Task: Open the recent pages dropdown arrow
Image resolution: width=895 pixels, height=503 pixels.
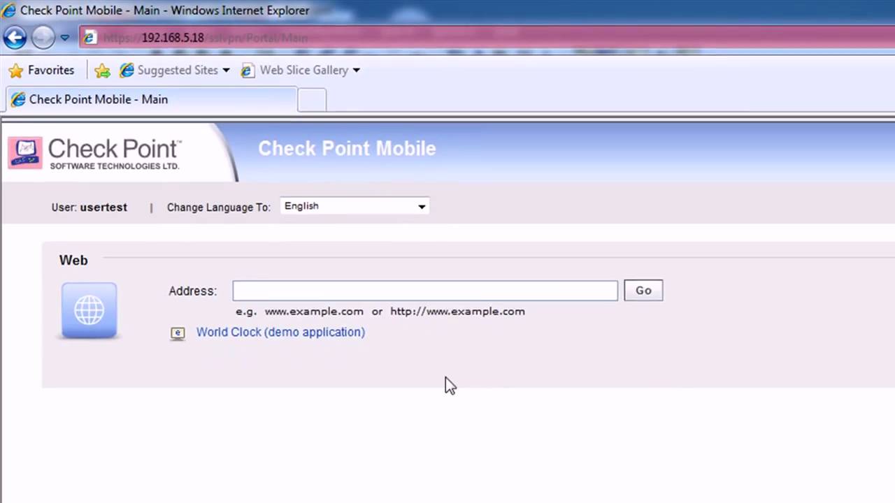Action: pos(64,38)
